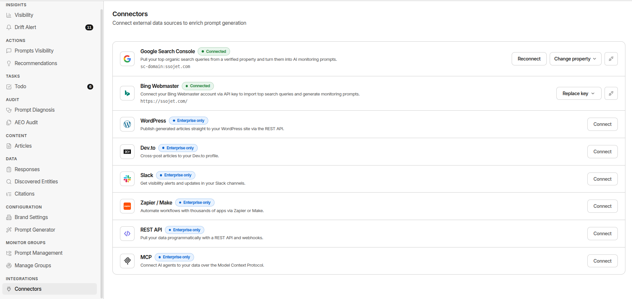Select Connectors in the sidebar
The height and width of the screenshot is (299, 632).
(x=50, y=289)
